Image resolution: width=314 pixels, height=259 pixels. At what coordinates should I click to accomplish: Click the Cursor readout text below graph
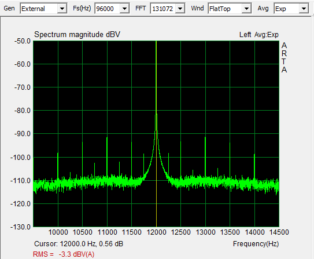coord(79,244)
